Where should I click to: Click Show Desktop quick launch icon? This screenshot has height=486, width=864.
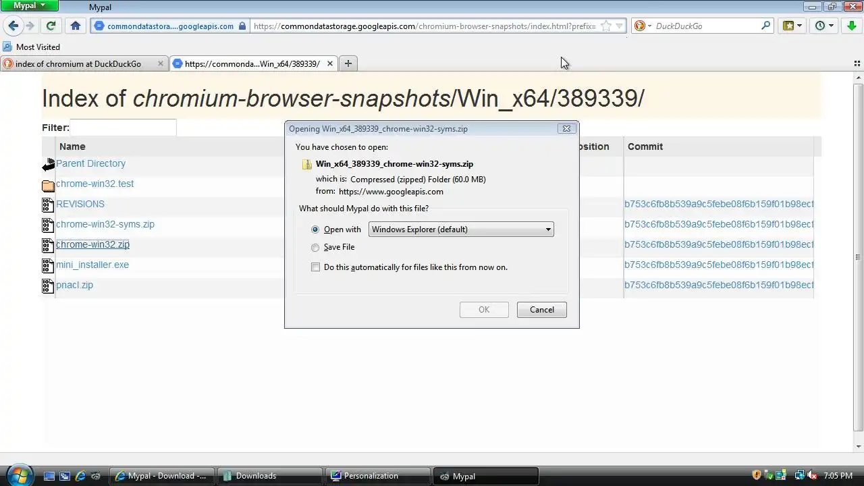(49, 476)
